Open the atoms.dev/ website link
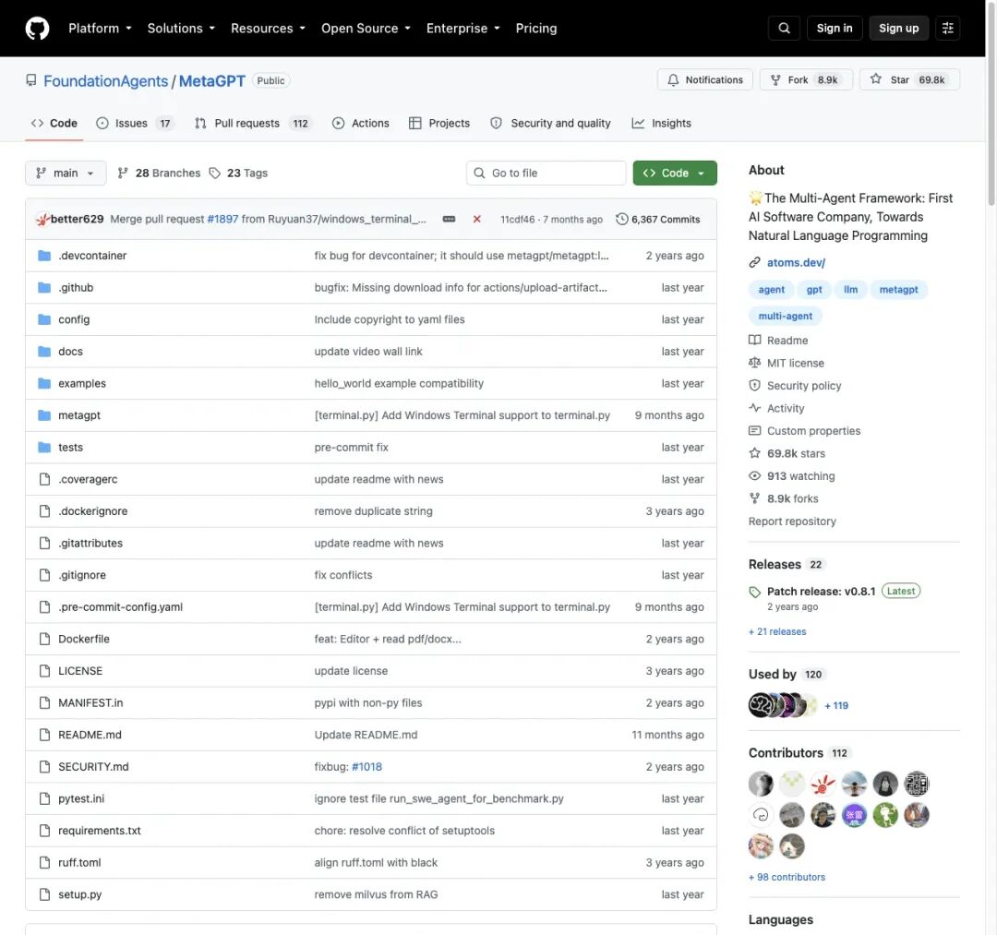Viewport: 997px width, 935px height. [x=796, y=262]
